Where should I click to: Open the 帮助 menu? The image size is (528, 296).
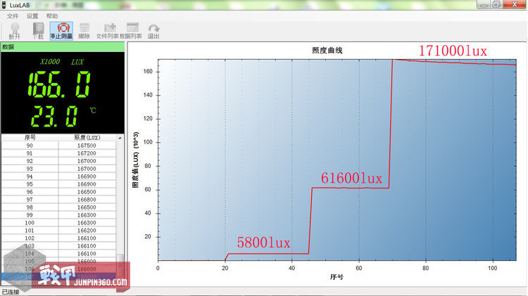[x=52, y=15]
